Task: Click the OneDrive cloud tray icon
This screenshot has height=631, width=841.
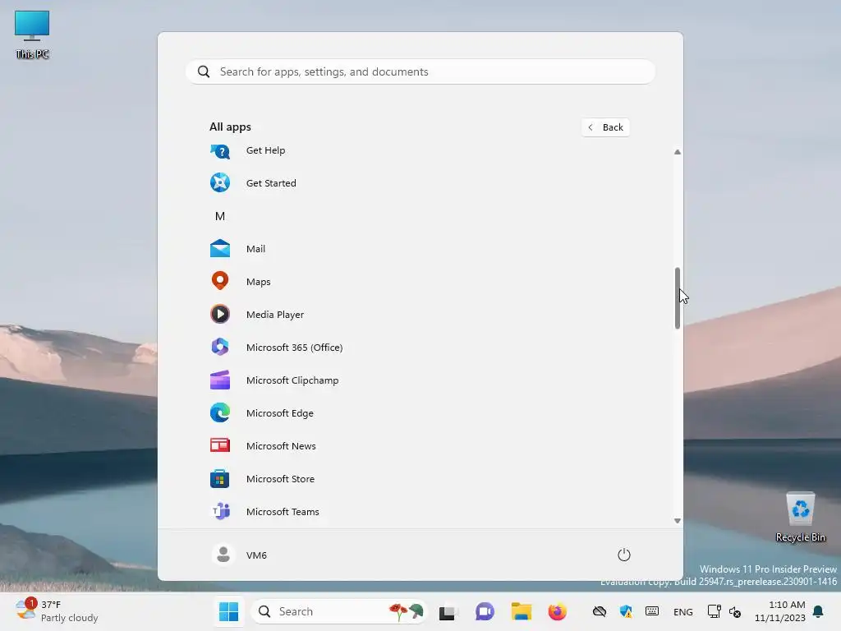Action: (599, 611)
